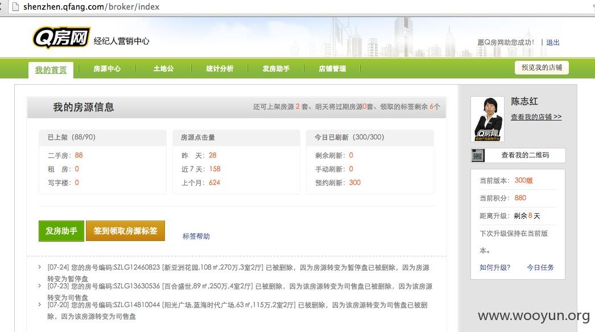Click 签到领取房源标签 button
Image resolution: width=595 pixels, height=332 pixels.
click(126, 231)
